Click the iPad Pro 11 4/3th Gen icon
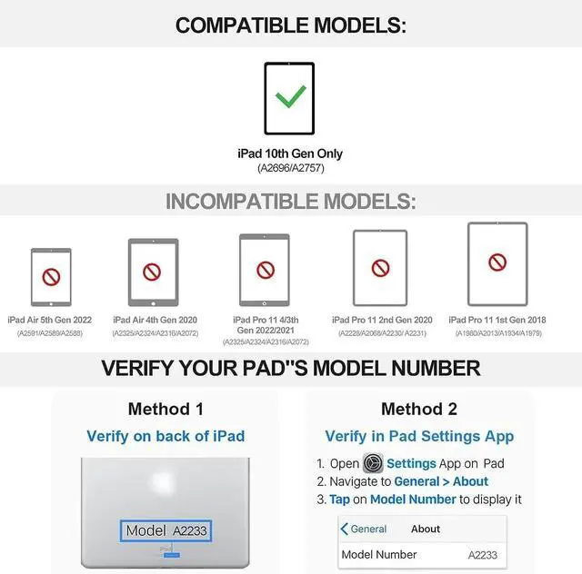Image resolution: width=582 pixels, height=574 pixels. [265, 269]
